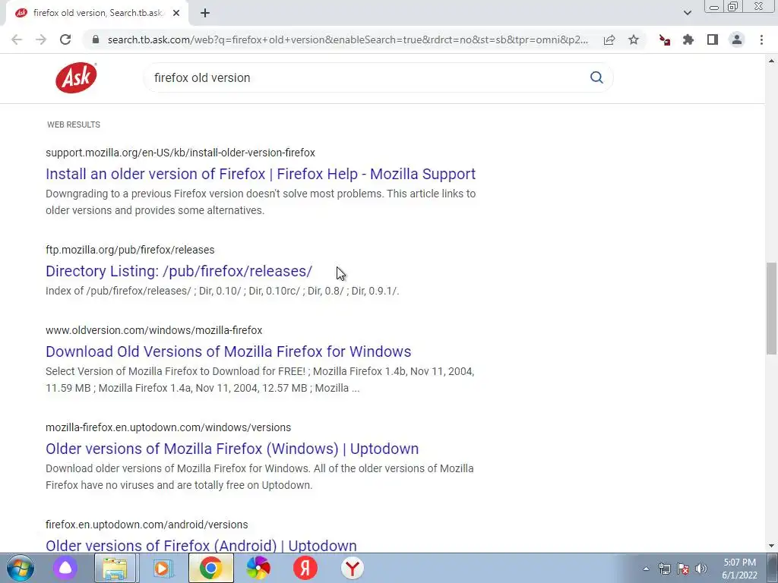Open Older versions of Mozilla Firefox (Windows) link
Image resolution: width=778 pixels, height=583 pixels.
tap(232, 449)
